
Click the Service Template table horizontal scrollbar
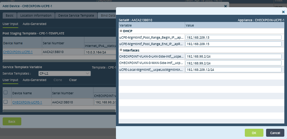[59, 111]
